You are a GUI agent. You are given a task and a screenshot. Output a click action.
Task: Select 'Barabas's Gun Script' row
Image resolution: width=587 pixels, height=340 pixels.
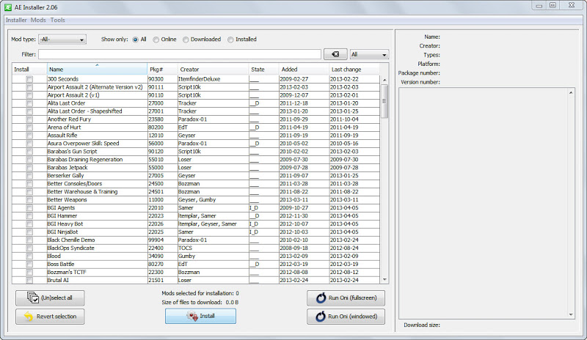tap(196, 152)
